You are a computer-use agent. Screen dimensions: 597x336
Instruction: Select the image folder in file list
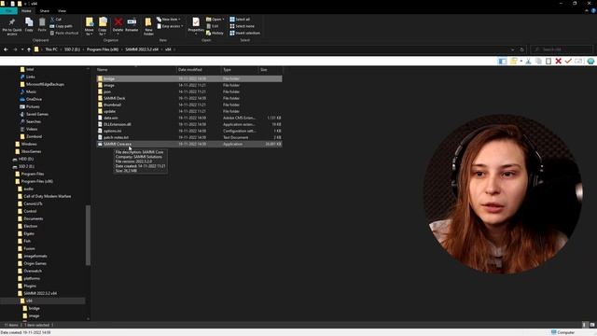[x=189, y=85]
